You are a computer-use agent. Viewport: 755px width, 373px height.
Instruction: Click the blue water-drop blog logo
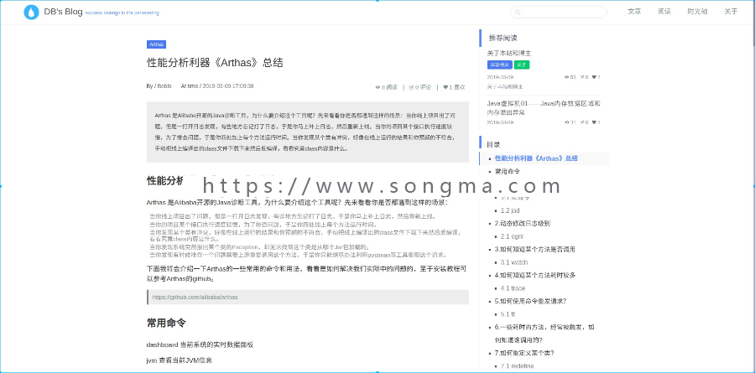tap(31, 13)
